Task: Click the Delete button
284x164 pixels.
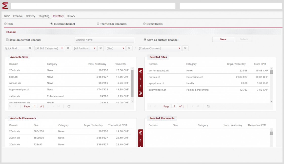Action: (244, 39)
